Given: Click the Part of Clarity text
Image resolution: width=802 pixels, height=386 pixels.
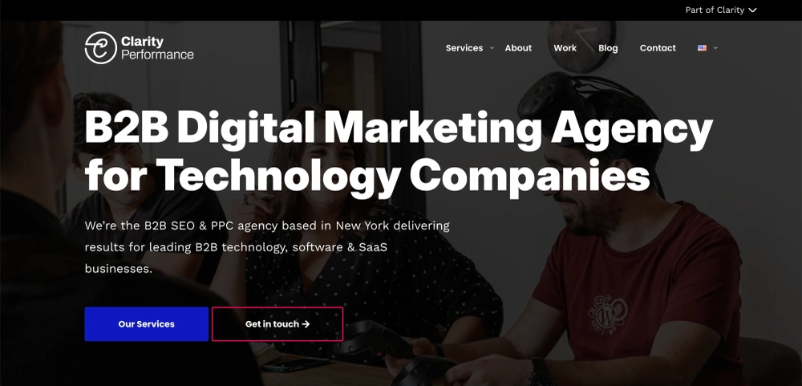Looking at the screenshot, I should 715,10.
